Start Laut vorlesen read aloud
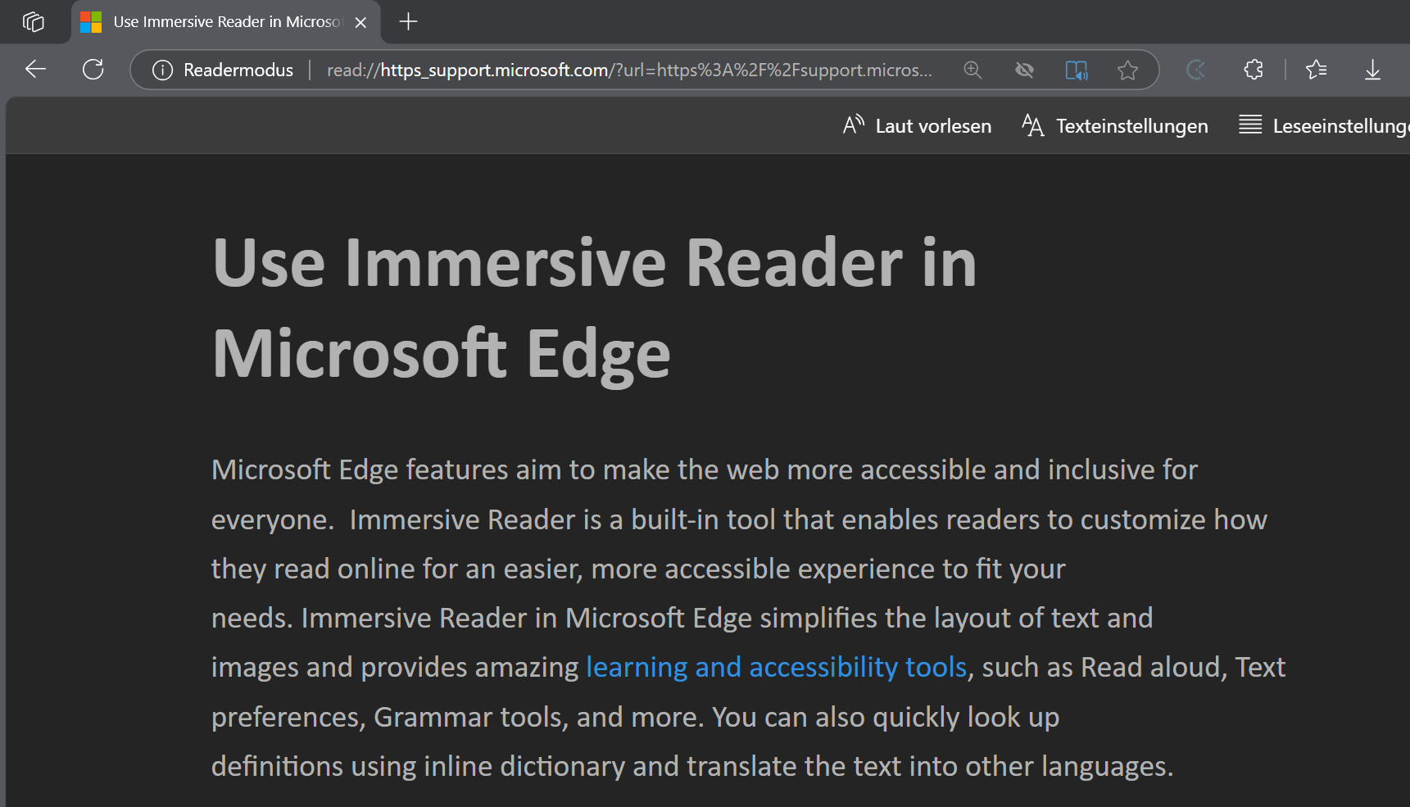 coord(917,125)
